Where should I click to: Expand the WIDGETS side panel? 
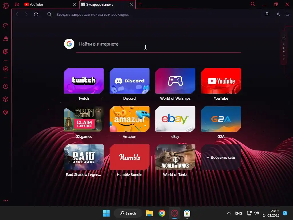tap(284, 48)
